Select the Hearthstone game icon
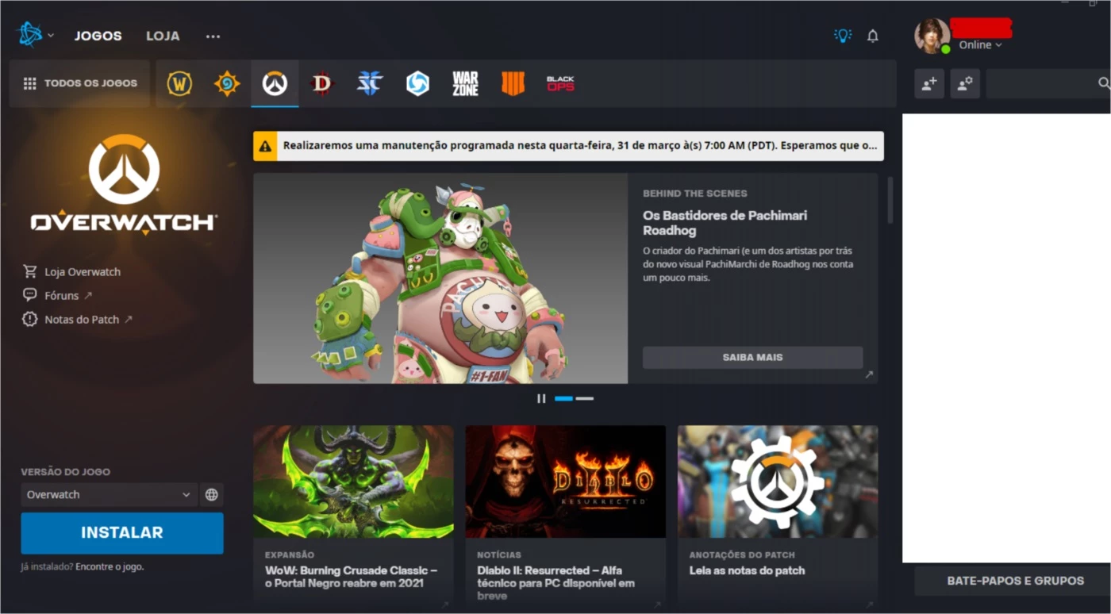 (227, 83)
